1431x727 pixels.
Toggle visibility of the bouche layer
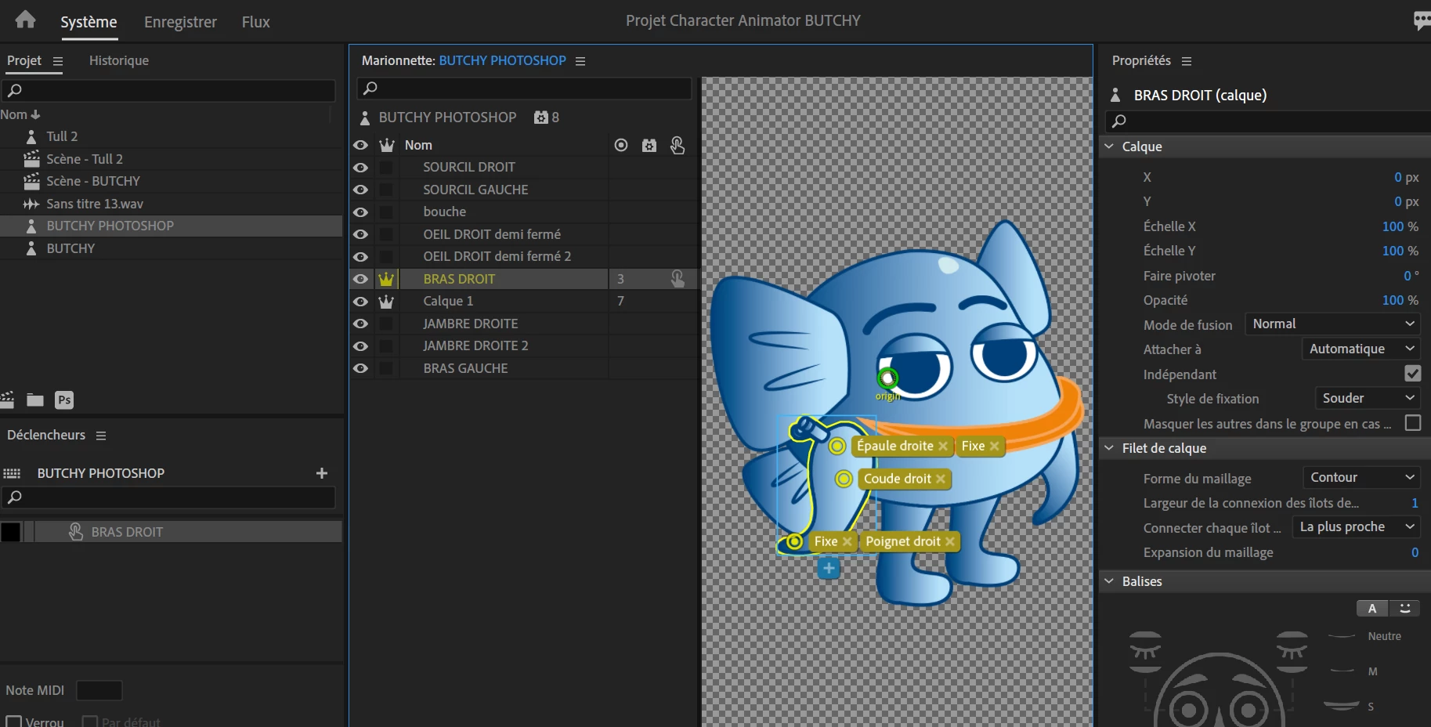[x=360, y=212]
